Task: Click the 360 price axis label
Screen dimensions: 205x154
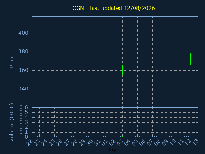Action: click(x=23, y=70)
